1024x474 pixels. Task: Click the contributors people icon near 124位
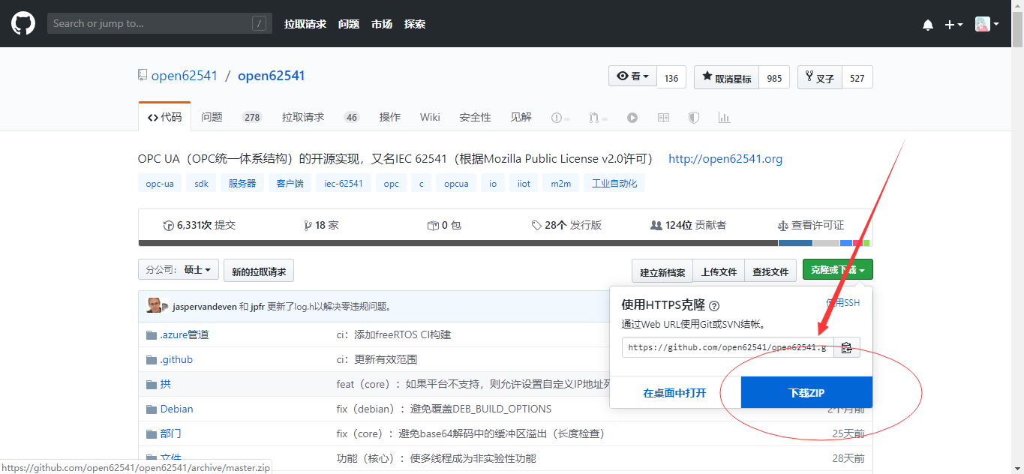(x=657, y=224)
